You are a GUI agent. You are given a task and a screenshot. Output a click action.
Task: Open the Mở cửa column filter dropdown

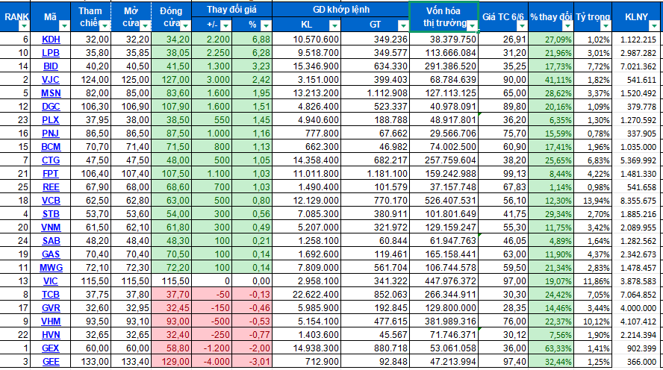[x=145, y=26]
